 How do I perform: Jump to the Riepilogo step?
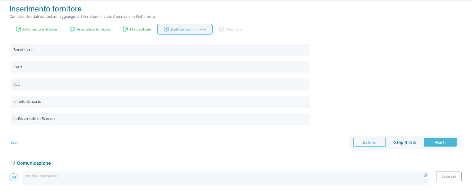[230, 29]
